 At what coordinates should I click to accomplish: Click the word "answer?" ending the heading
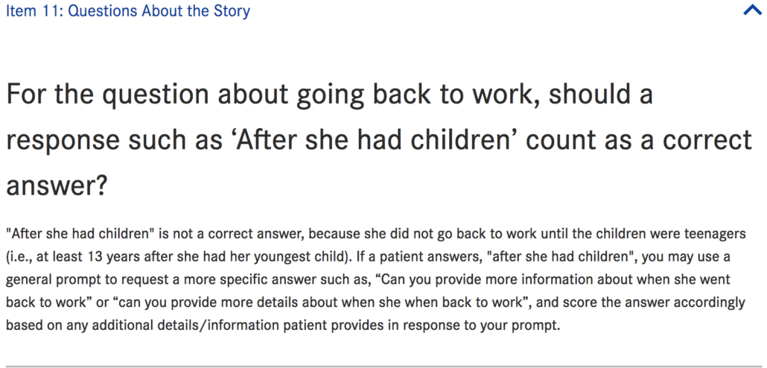(x=56, y=185)
